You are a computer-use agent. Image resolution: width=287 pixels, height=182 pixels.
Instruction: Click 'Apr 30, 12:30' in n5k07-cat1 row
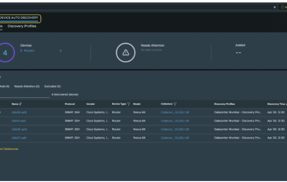276,138
